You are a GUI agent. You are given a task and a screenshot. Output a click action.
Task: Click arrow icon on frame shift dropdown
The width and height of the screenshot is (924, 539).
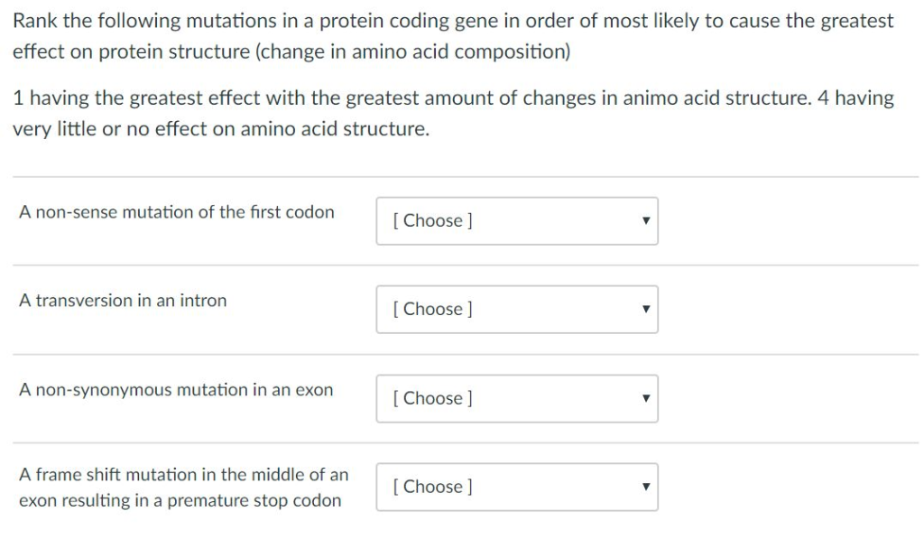pyautogui.click(x=645, y=488)
